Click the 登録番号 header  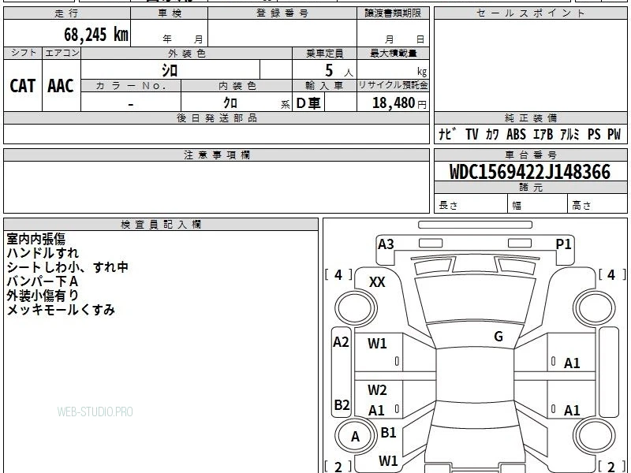coord(282,13)
